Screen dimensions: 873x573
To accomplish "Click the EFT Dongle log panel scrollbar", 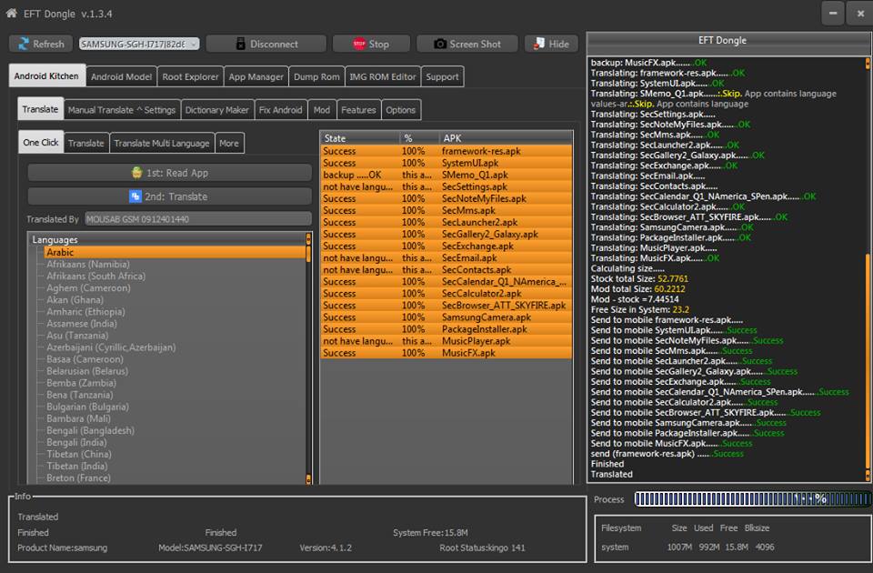I will [868, 269].
